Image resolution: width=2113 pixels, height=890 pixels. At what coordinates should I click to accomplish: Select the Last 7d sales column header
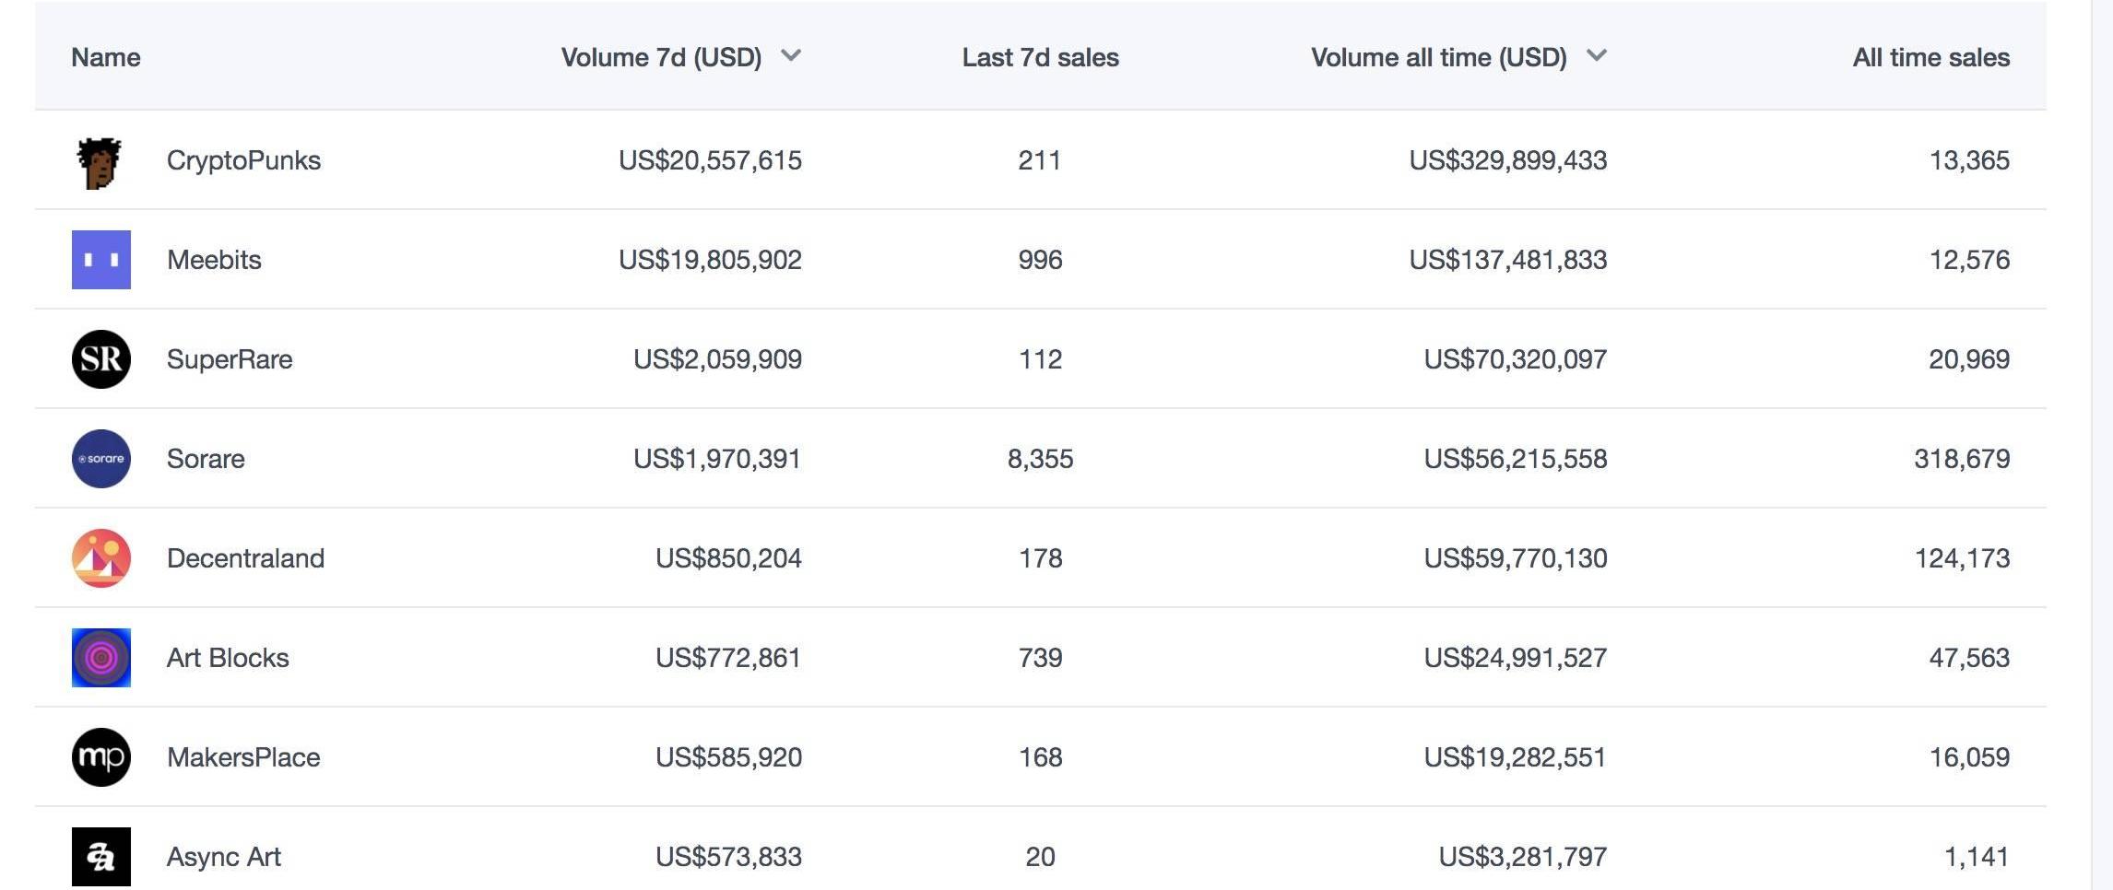[x=1040, y=58]
